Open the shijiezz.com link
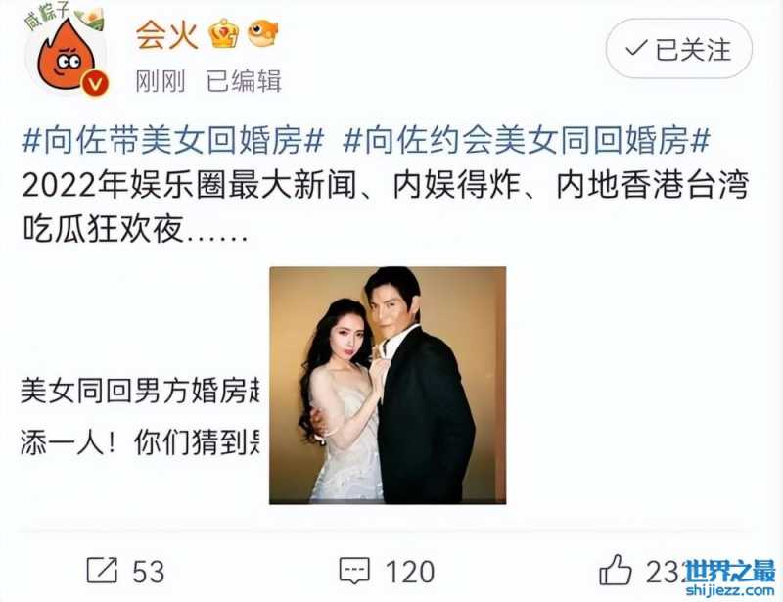The image size is (783, 602). 730,590
